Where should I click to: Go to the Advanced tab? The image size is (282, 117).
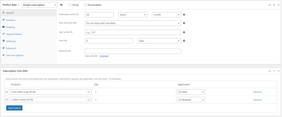point(11,48)
